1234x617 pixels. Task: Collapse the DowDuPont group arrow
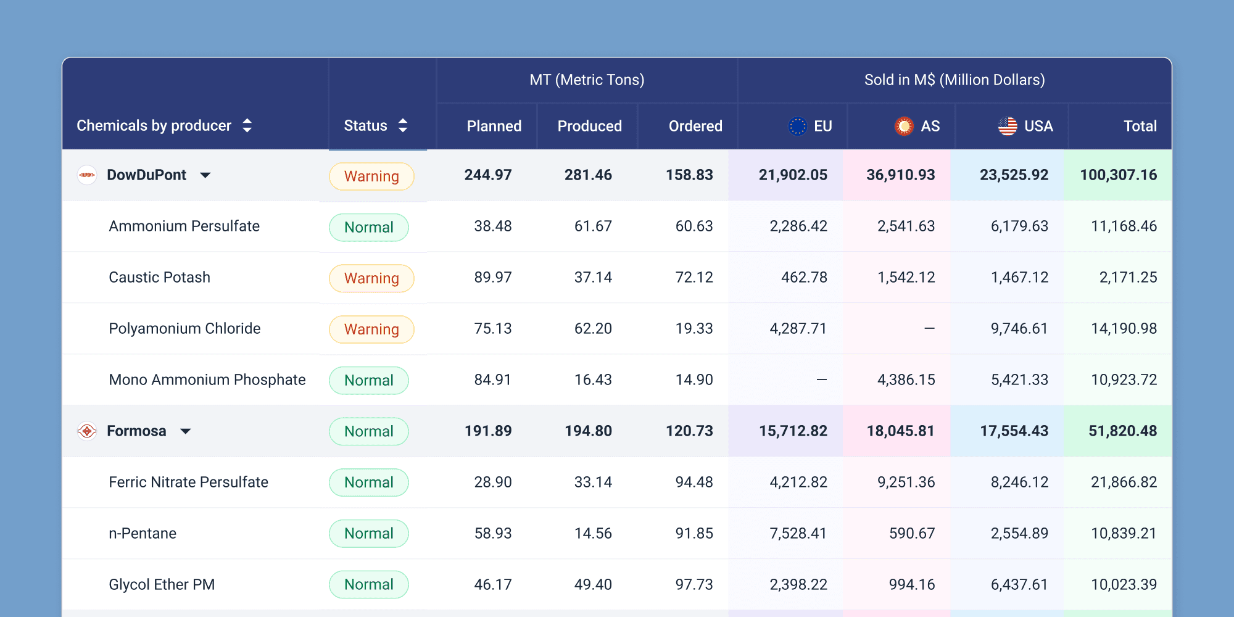coord(205,175)
